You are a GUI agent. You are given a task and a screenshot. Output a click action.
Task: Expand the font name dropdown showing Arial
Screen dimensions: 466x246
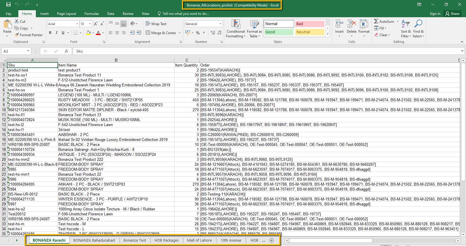coord(77,24)
